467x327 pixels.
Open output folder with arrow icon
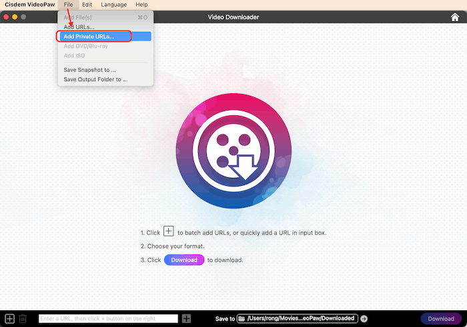pyautogui.click(x=364, y=319)
